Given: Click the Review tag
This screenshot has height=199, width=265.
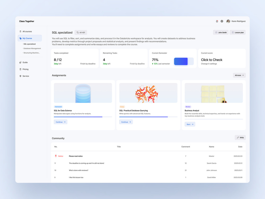Looking at the screenshot, I should 188,107.
